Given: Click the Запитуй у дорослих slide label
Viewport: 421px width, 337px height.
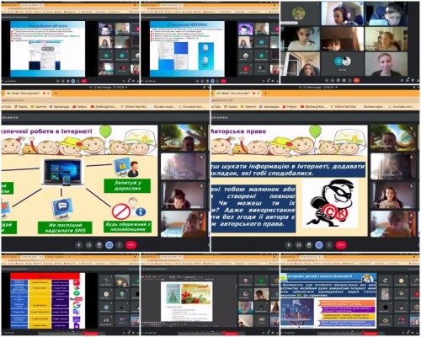Looking at the screenshot, I should pos(127,186).
